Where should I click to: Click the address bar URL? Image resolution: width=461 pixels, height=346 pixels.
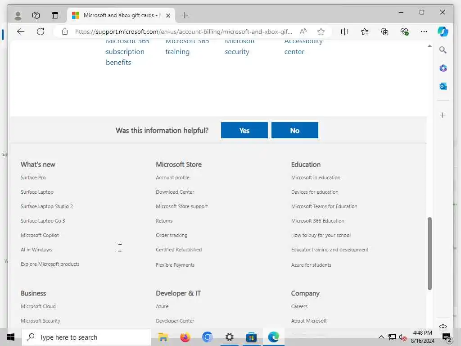(184, 32)
